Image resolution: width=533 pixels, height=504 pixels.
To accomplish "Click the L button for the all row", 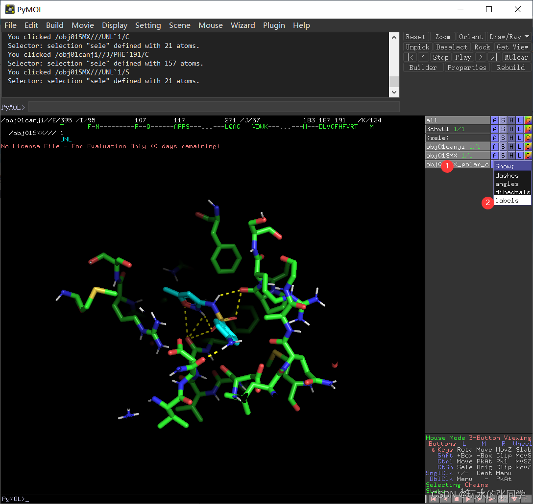I will 519,120.
